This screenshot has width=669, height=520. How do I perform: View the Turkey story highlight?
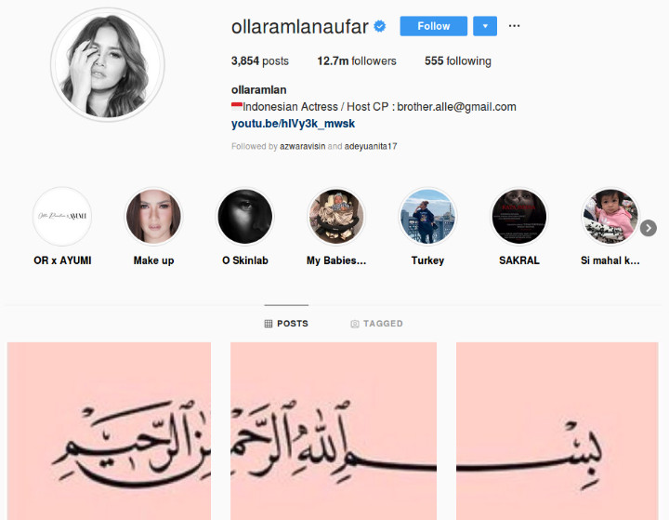427,217
